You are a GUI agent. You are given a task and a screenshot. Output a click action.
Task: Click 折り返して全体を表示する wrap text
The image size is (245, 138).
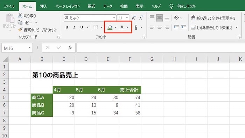(x=213, y=18)
